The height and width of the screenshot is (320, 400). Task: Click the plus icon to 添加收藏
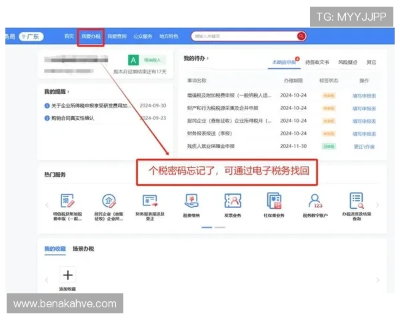click(67, 275)
